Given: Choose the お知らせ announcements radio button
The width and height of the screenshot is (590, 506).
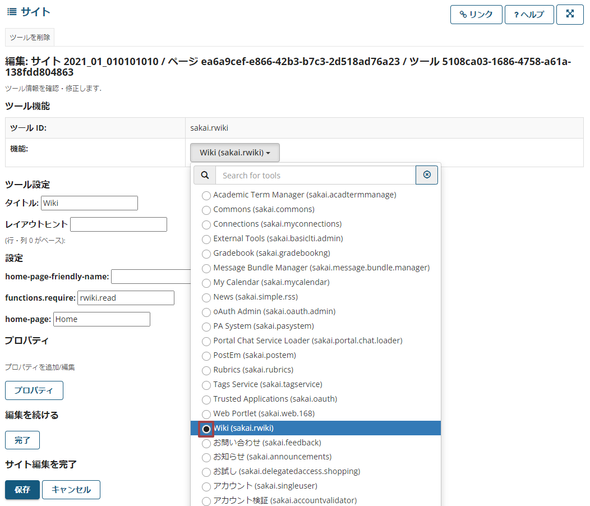Looking at the screenshot, I should click(x=206, y=458).
